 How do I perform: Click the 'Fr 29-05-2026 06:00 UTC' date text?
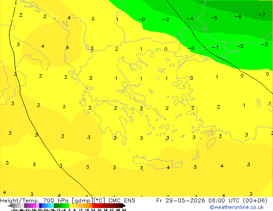198,201
